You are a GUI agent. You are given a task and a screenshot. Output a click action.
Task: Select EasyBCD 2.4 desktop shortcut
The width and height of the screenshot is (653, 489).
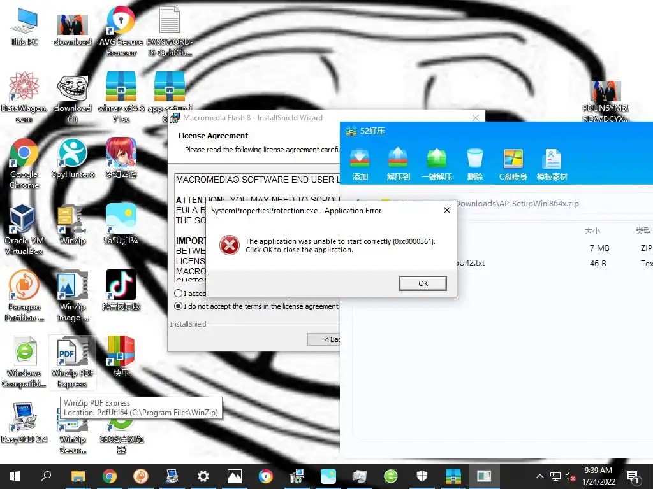click(x=24, y=423)
